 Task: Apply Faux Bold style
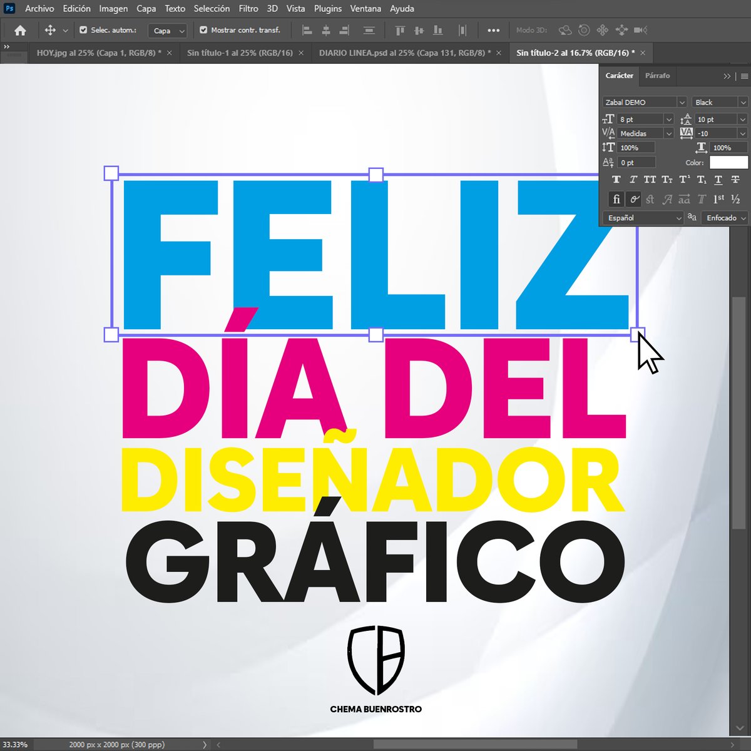pos(616,180)
